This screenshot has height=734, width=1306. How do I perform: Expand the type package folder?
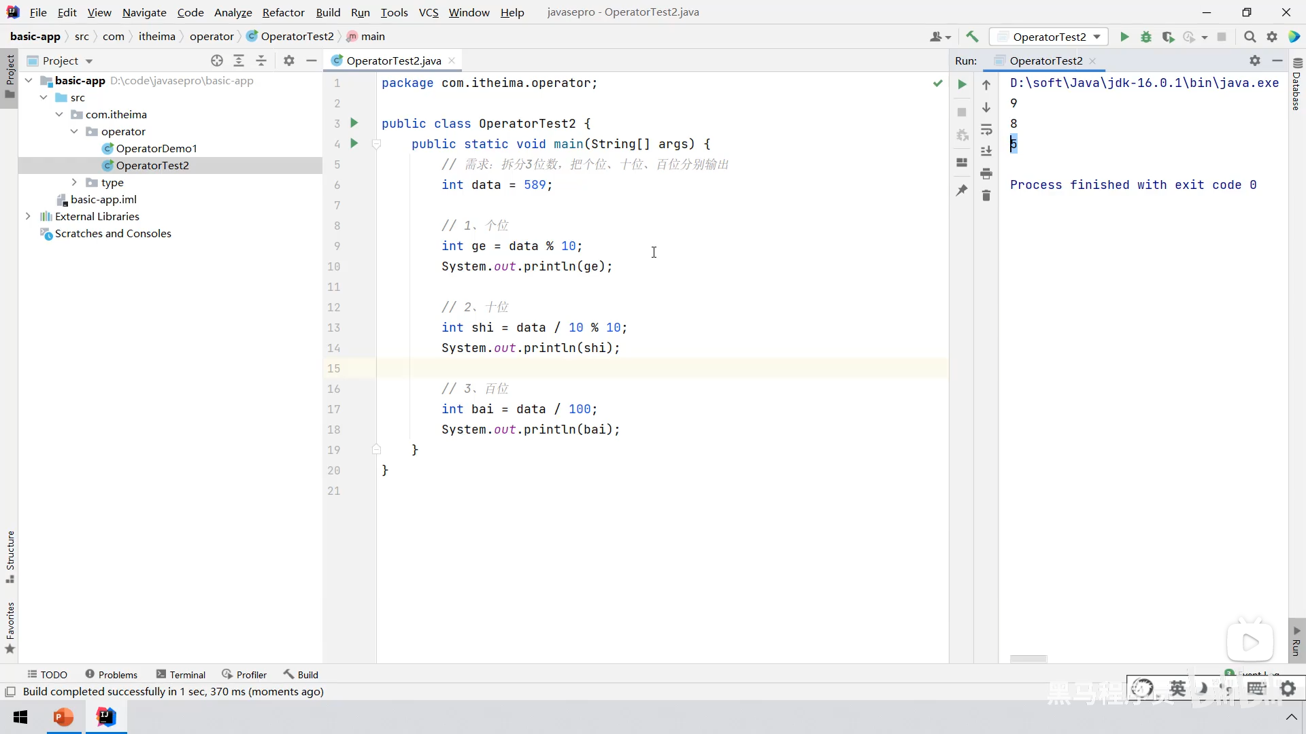pos(74,182)
